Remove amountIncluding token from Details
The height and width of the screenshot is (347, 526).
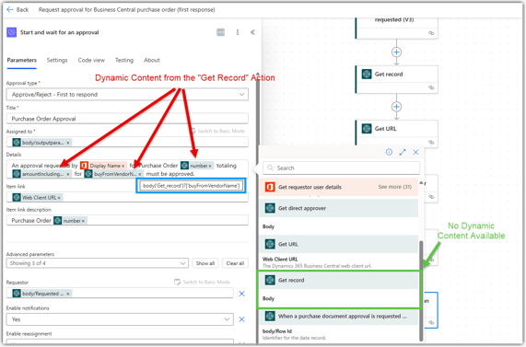click(x=68, y=174)
